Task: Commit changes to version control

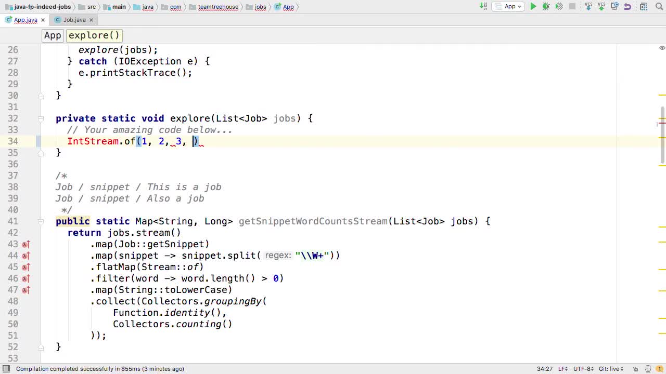Action: tap(601, 6)
